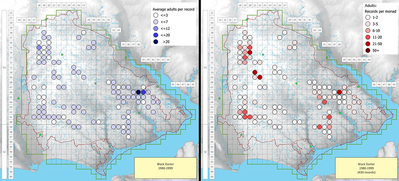Click row label '10' on left map

[11, 72]
